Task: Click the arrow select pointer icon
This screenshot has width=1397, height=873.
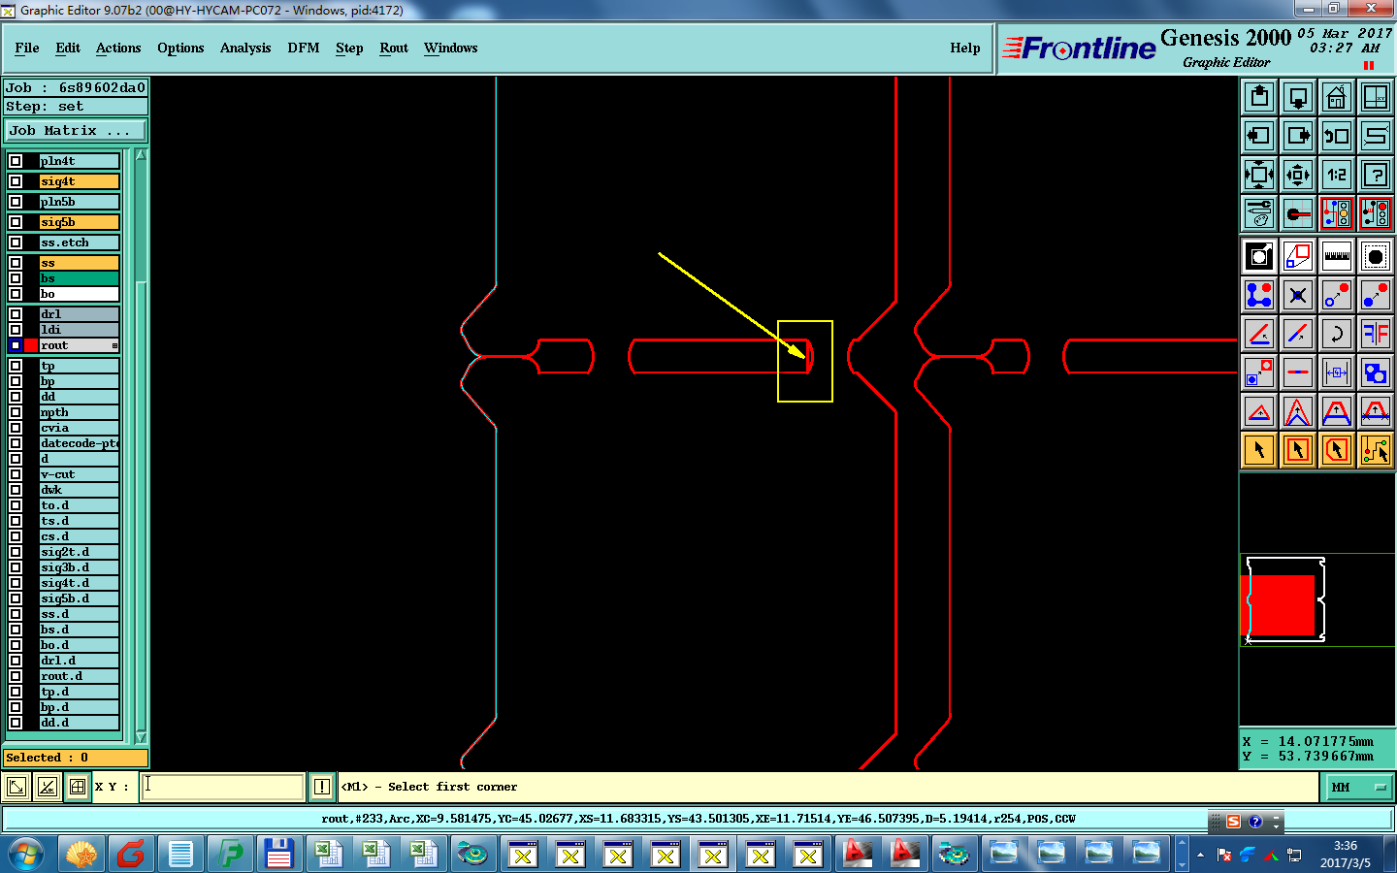Action: (x=1259, y=450)
